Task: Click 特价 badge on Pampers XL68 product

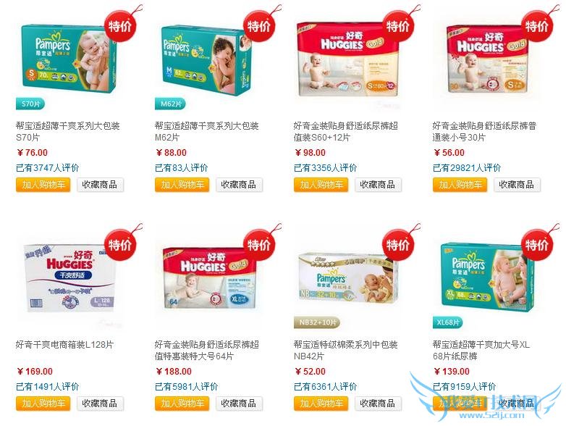Action: 537,245
